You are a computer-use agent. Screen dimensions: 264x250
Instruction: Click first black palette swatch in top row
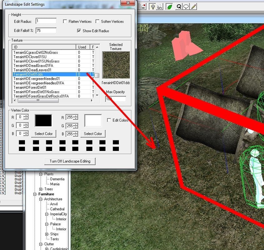point(22,142)
